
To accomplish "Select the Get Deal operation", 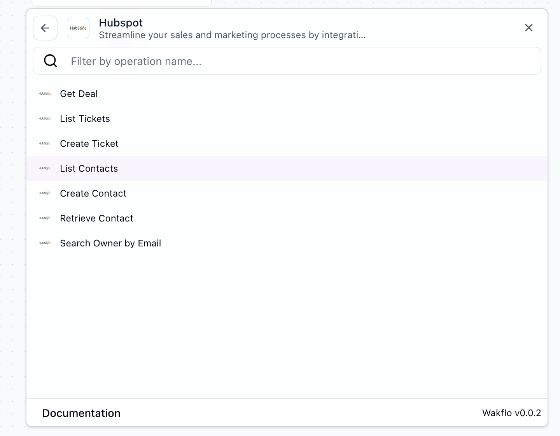I will [79, 93].
